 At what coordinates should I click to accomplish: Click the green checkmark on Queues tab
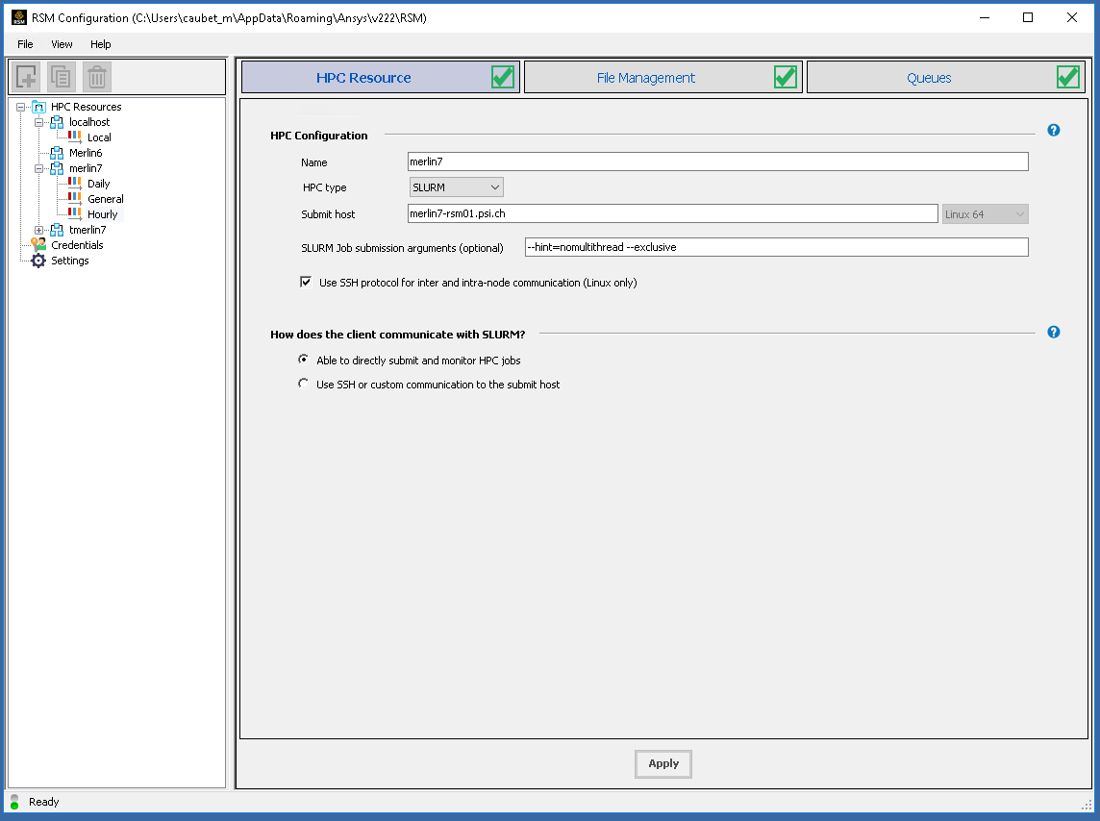(1067, 77)
